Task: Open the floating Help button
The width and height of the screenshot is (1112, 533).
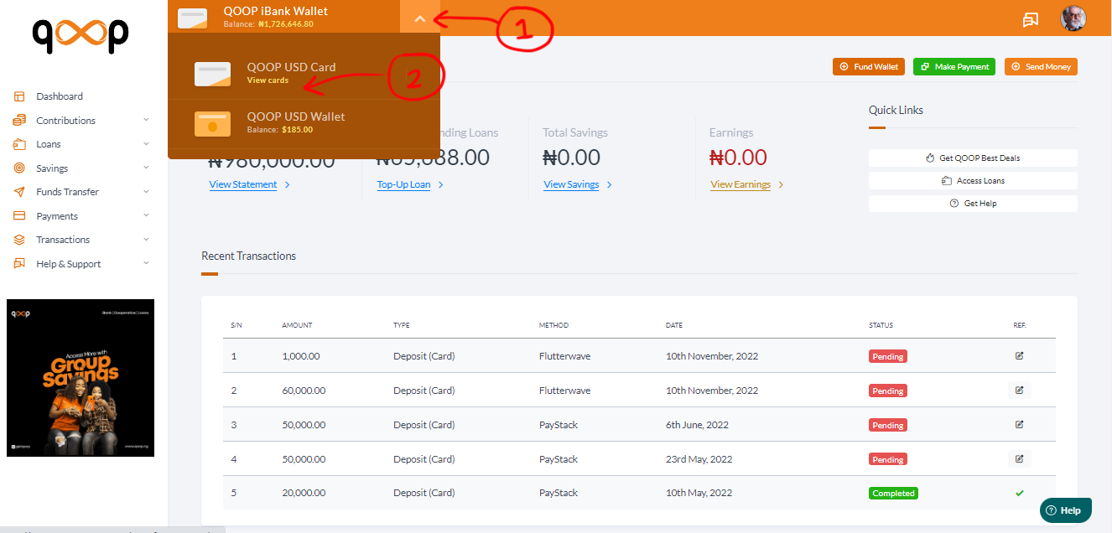Action: click(1066, 510)
